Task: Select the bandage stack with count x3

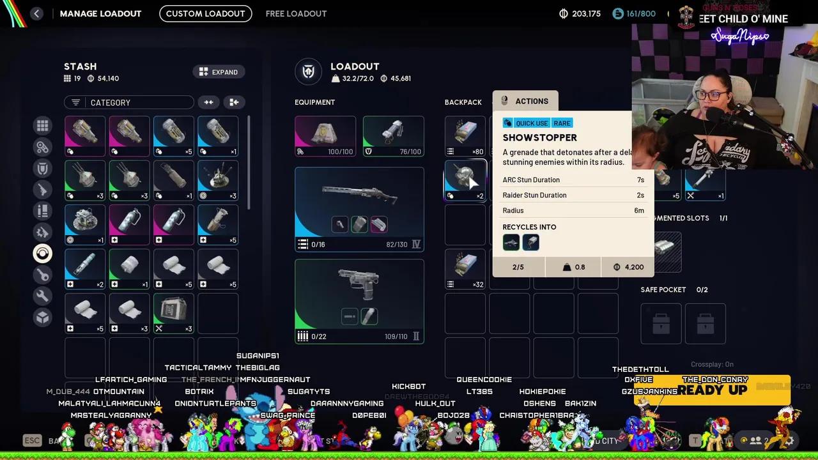Action: coord(129,313)
